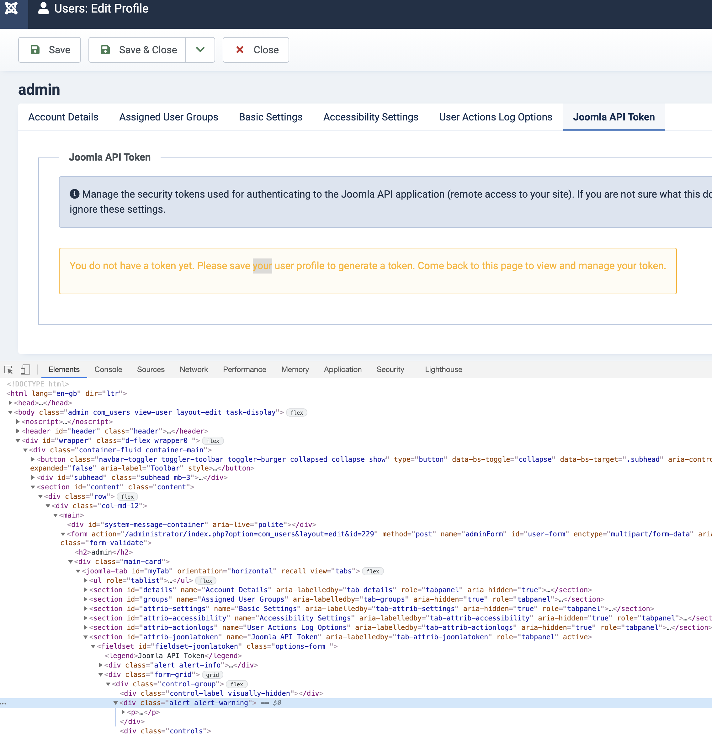Click the flex badge beside the wrapper div
This screenshot has width=712, height=734.
[x=213, y=441]
